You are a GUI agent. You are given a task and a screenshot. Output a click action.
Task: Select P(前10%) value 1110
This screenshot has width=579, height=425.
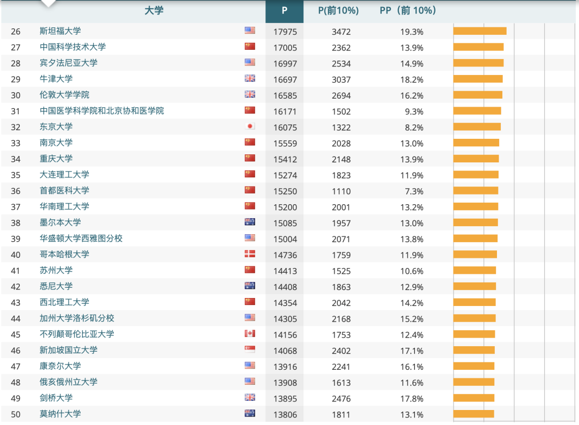point(341,191)
